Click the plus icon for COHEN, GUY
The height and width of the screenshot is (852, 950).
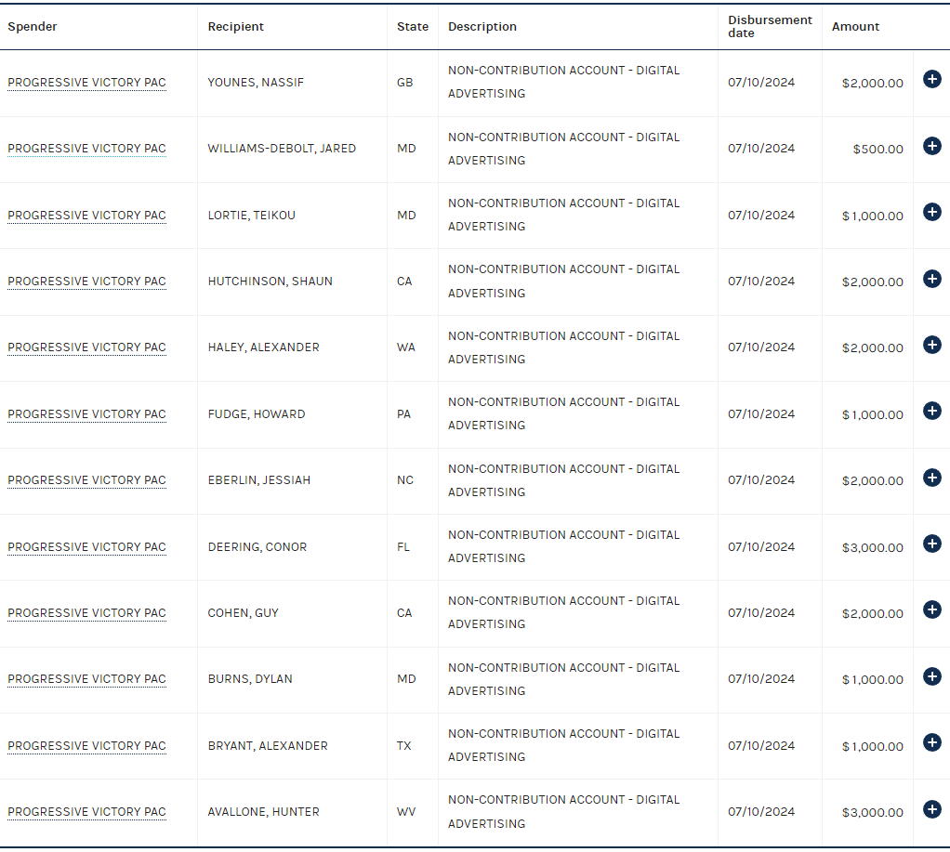coord(931,610)
